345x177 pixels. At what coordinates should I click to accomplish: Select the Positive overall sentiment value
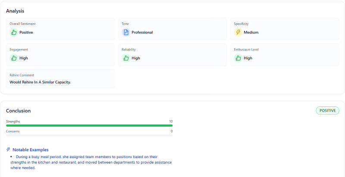click(26, 32)
